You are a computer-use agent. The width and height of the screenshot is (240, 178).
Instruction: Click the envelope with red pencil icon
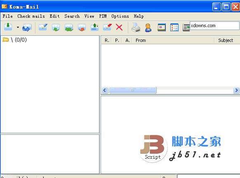click(x=107, y=27)
